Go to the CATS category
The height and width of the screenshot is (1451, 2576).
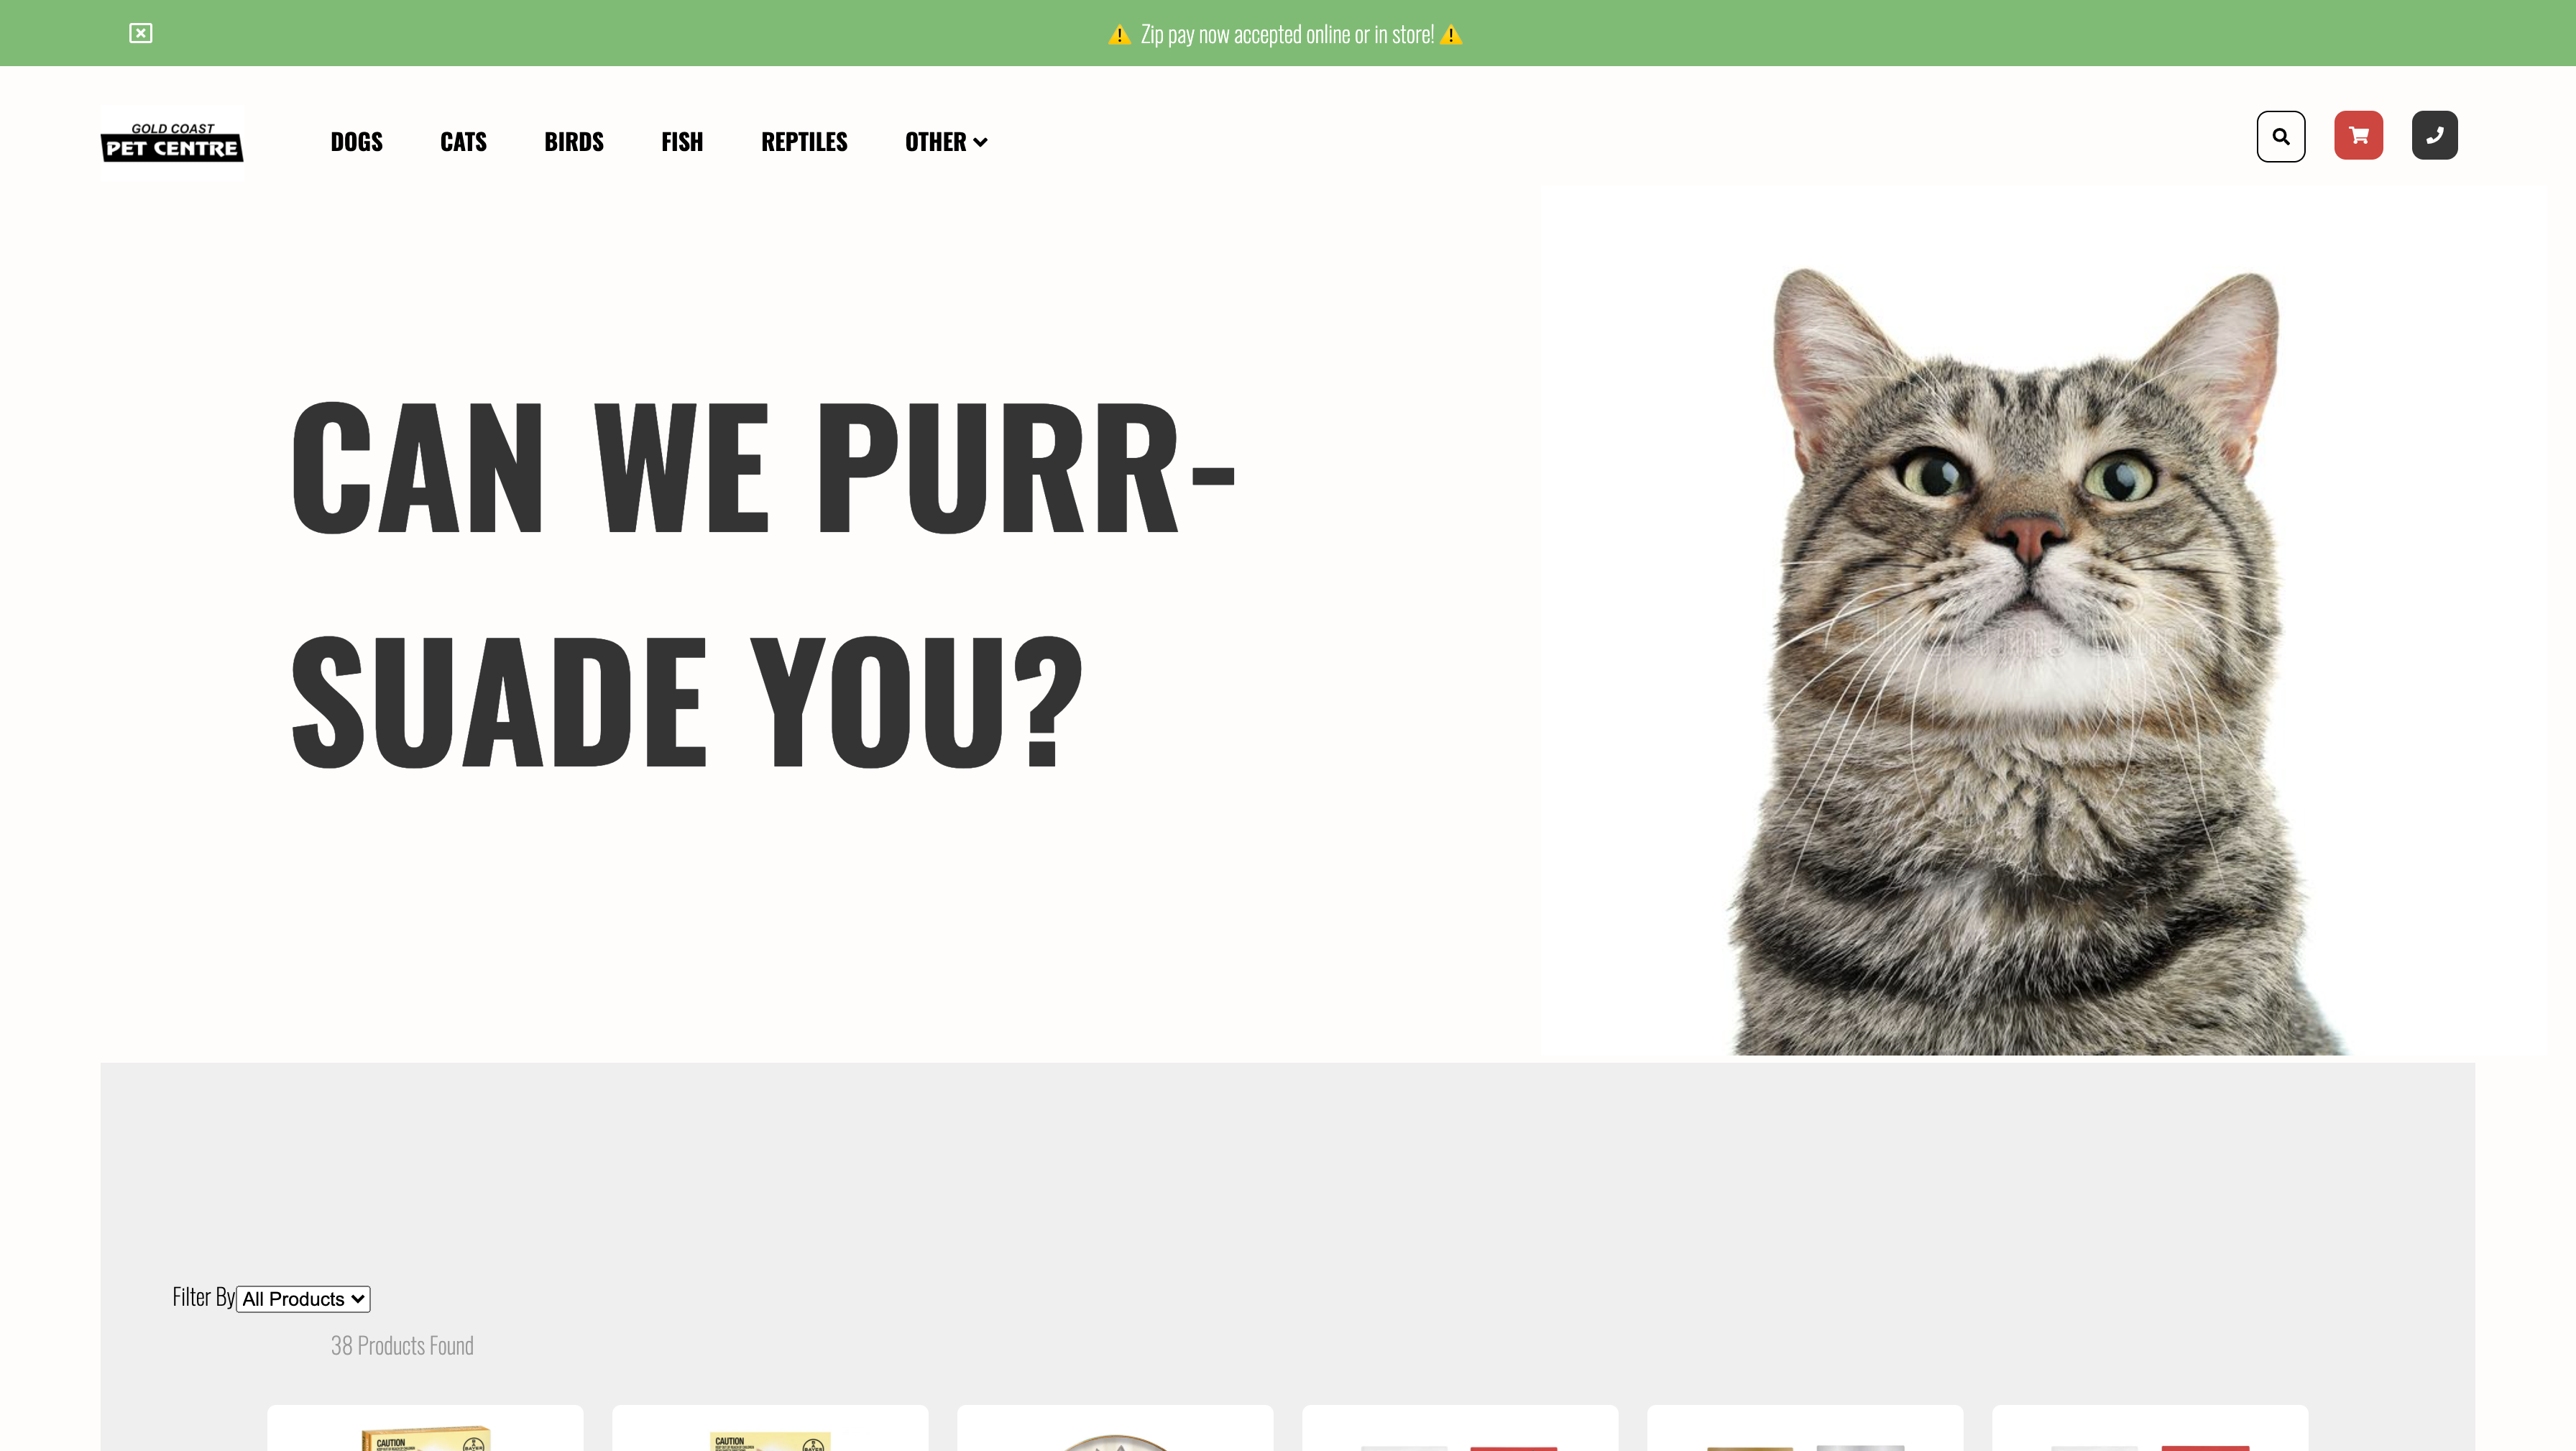(463, 142)
